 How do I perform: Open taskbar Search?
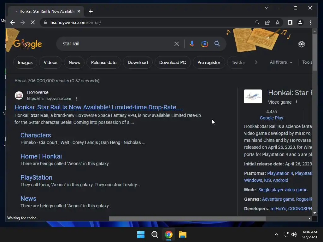coord(155,234)
